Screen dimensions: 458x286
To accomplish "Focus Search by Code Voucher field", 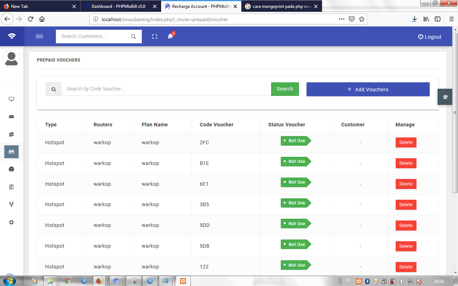I will (x=166, y=89).
